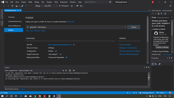Click the Publish button

(x=134, y=27)
